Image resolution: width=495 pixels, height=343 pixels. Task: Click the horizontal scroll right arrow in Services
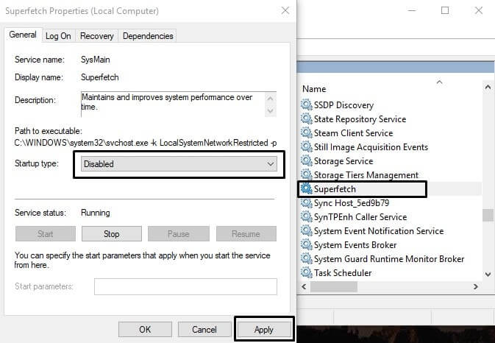[475, 286]
